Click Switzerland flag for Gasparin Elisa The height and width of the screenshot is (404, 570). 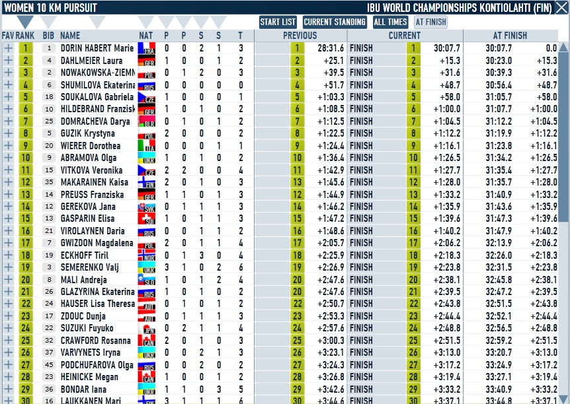(x=147, y=219)
